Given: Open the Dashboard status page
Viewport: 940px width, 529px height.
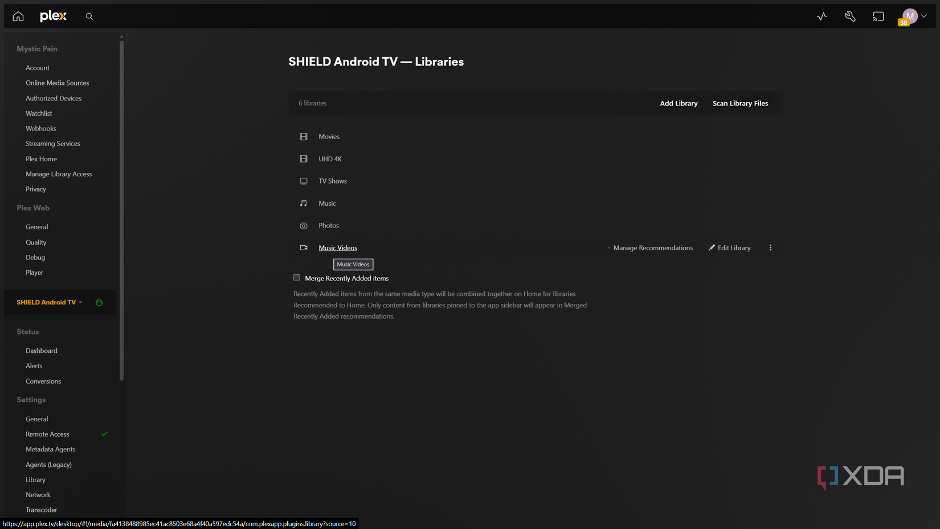Looking at the screenshot, I should [x=42, y=351].
